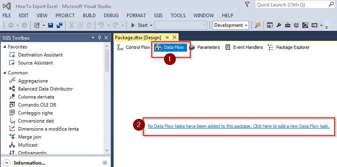Switch to the Data Flow tab

171,47
